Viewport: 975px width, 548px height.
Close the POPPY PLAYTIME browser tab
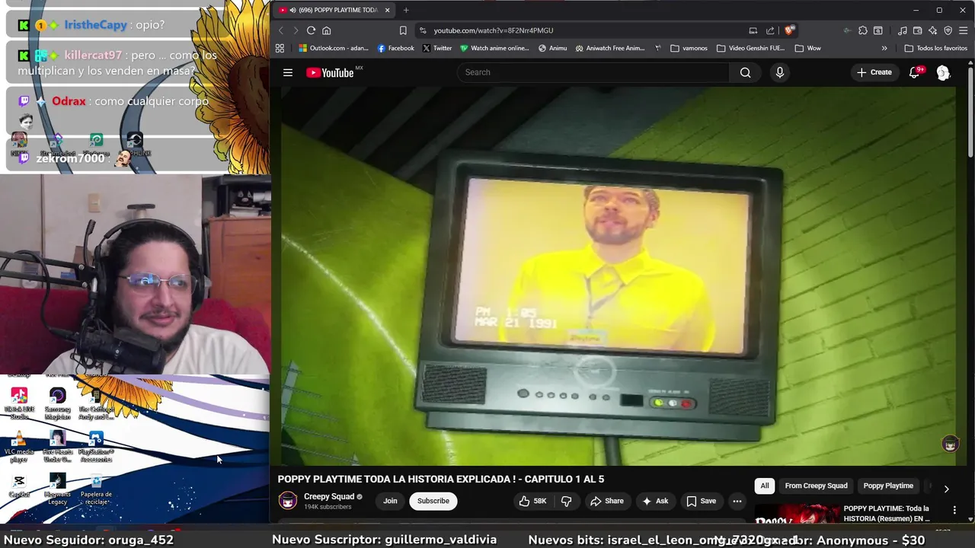(x=387, y=10)
